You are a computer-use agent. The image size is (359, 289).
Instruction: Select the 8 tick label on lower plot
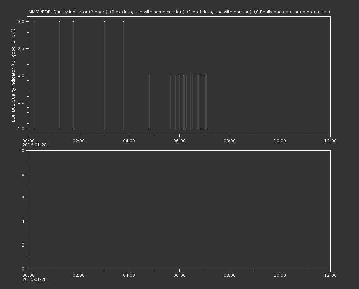tap(23, 174)
